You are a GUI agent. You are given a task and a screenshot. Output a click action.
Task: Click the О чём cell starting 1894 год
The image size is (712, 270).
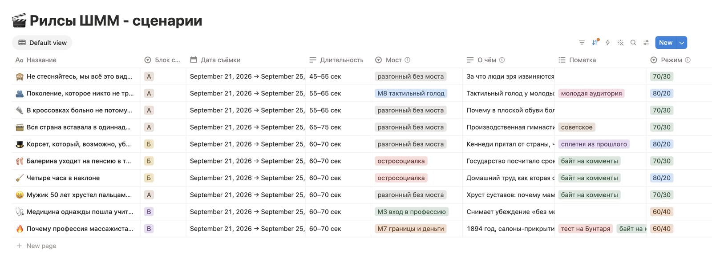click(x=509, y=229)
